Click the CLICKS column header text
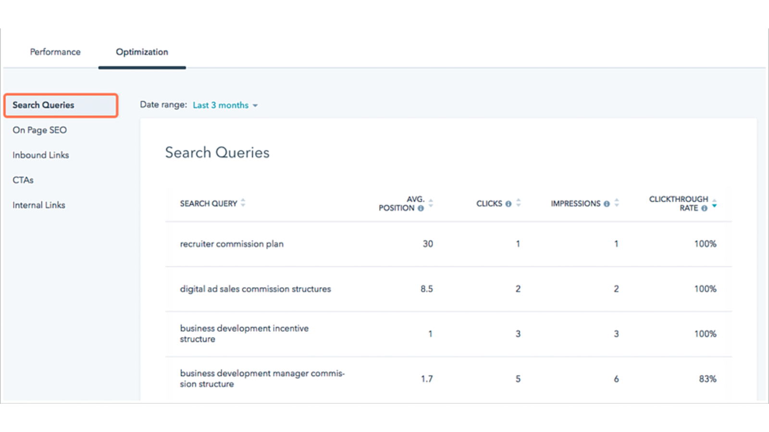This screenshot has width=769, height=432. (x=489, y=204)
